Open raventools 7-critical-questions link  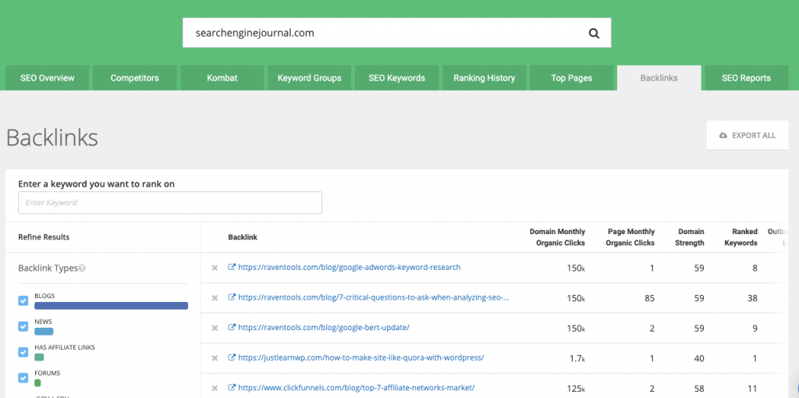[374, 297]
